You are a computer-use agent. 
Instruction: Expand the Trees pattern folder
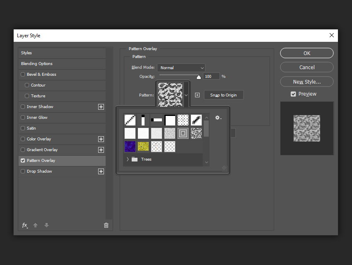point(128,159)
